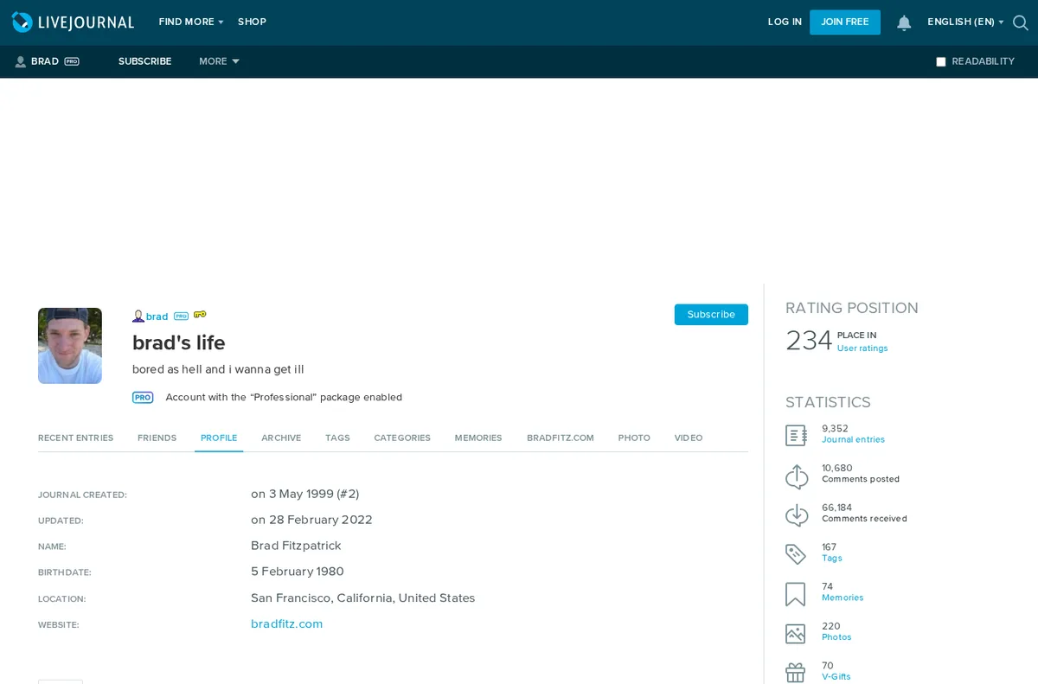Click the small PRO badge after brad username

click(x=181, y=316)
